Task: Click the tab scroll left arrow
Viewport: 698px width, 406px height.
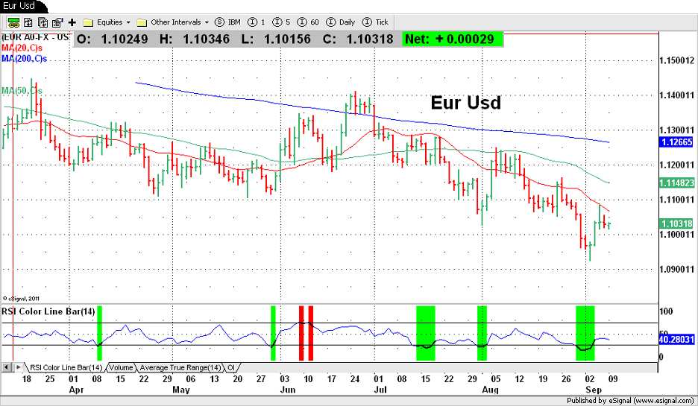Action: pyautogui.click(x=6, y=367)
